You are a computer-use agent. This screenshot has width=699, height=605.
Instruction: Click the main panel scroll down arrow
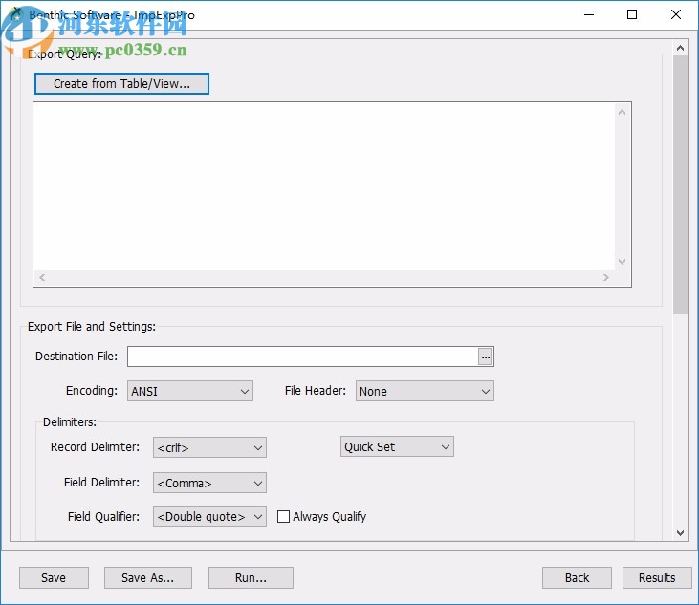coord(680,532)
